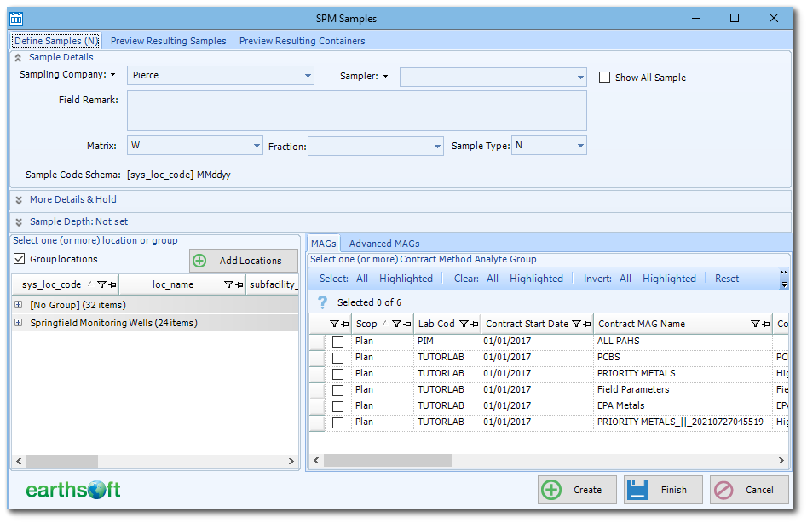Open the filter icon on sys_loc_code column
Screen dimensions: 807x523
(100, 285)
